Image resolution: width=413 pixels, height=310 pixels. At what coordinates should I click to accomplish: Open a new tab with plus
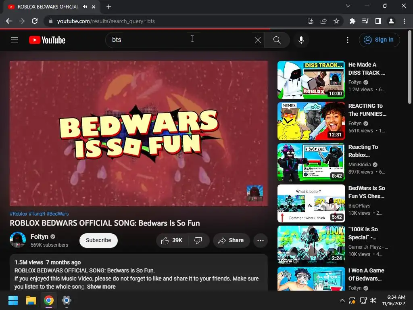click(x=109, y=7)
